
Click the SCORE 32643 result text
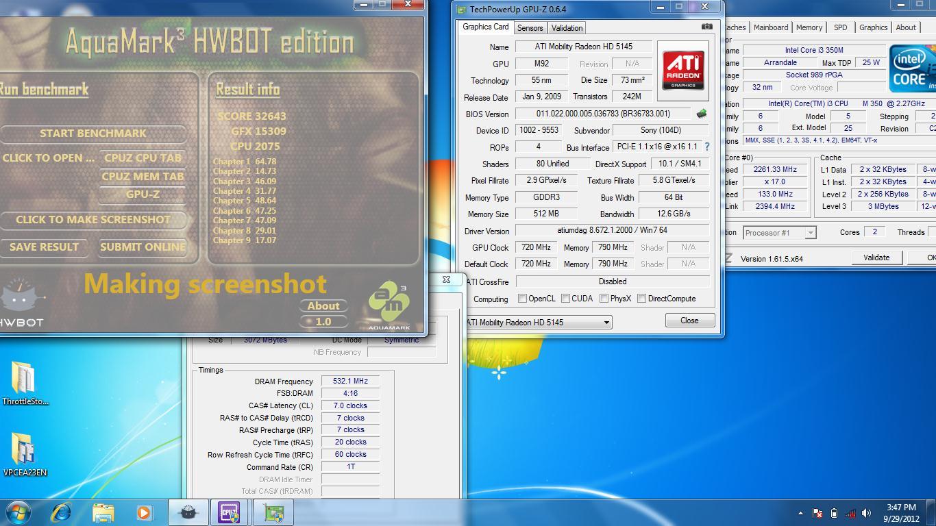pyautogui.click(x=251, y=116)
